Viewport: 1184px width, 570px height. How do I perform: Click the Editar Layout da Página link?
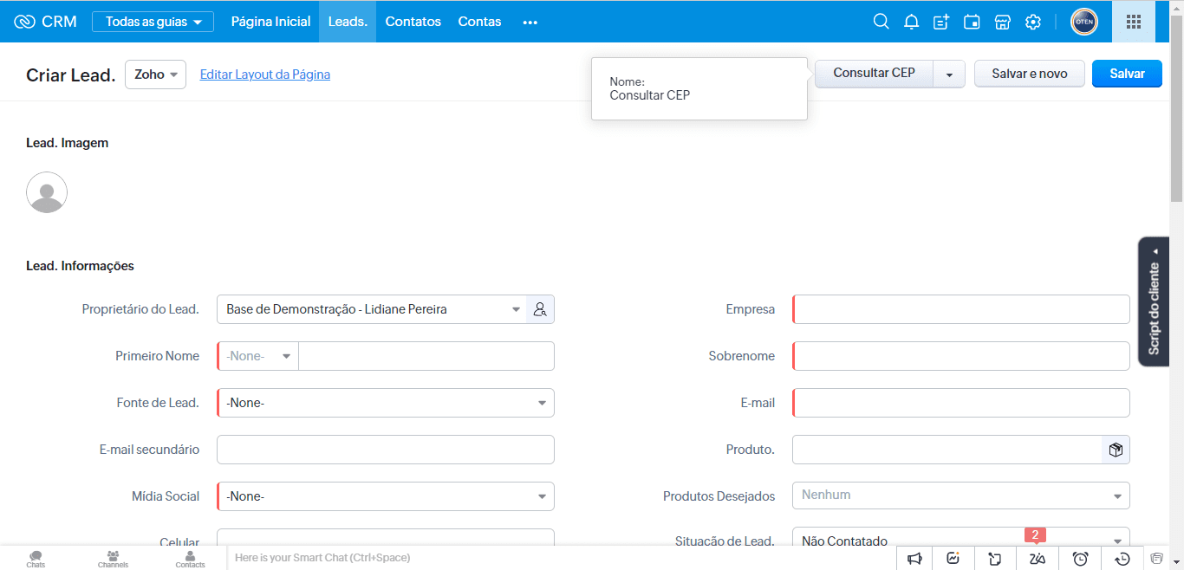point(264,74)
